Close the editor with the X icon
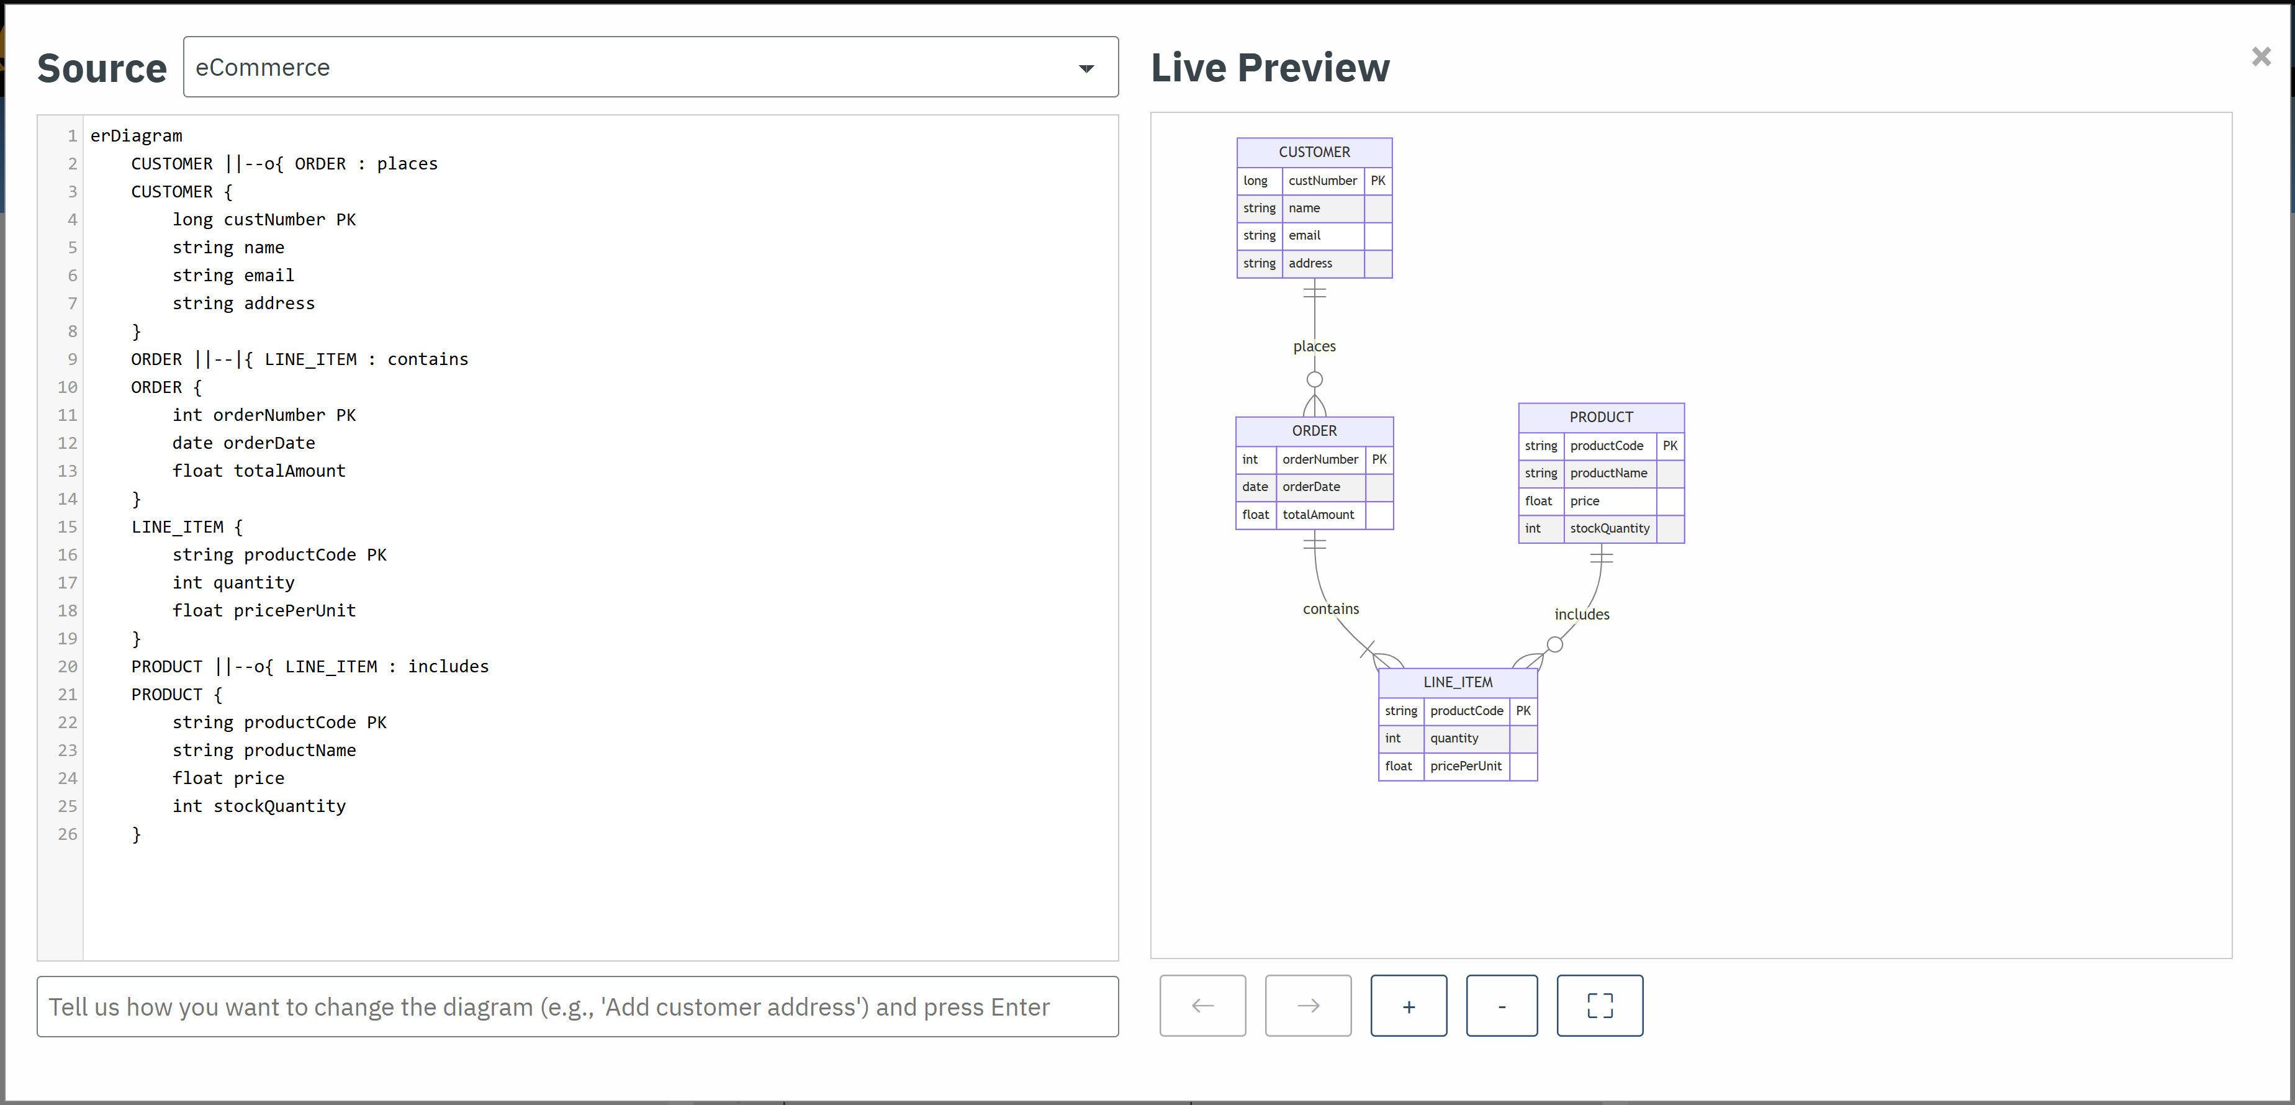 click(2261, 56)
